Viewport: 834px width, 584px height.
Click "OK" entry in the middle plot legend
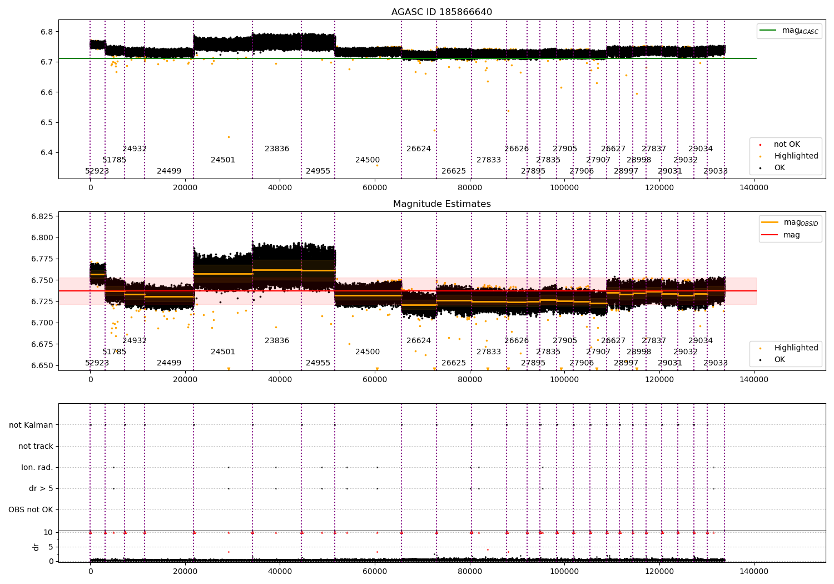(x=780, y=360)
